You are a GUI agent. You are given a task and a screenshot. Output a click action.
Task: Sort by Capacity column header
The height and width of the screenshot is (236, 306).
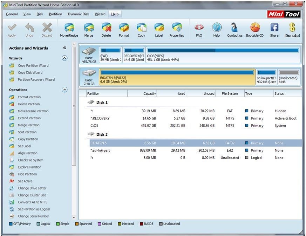click(x=142, y=93)
